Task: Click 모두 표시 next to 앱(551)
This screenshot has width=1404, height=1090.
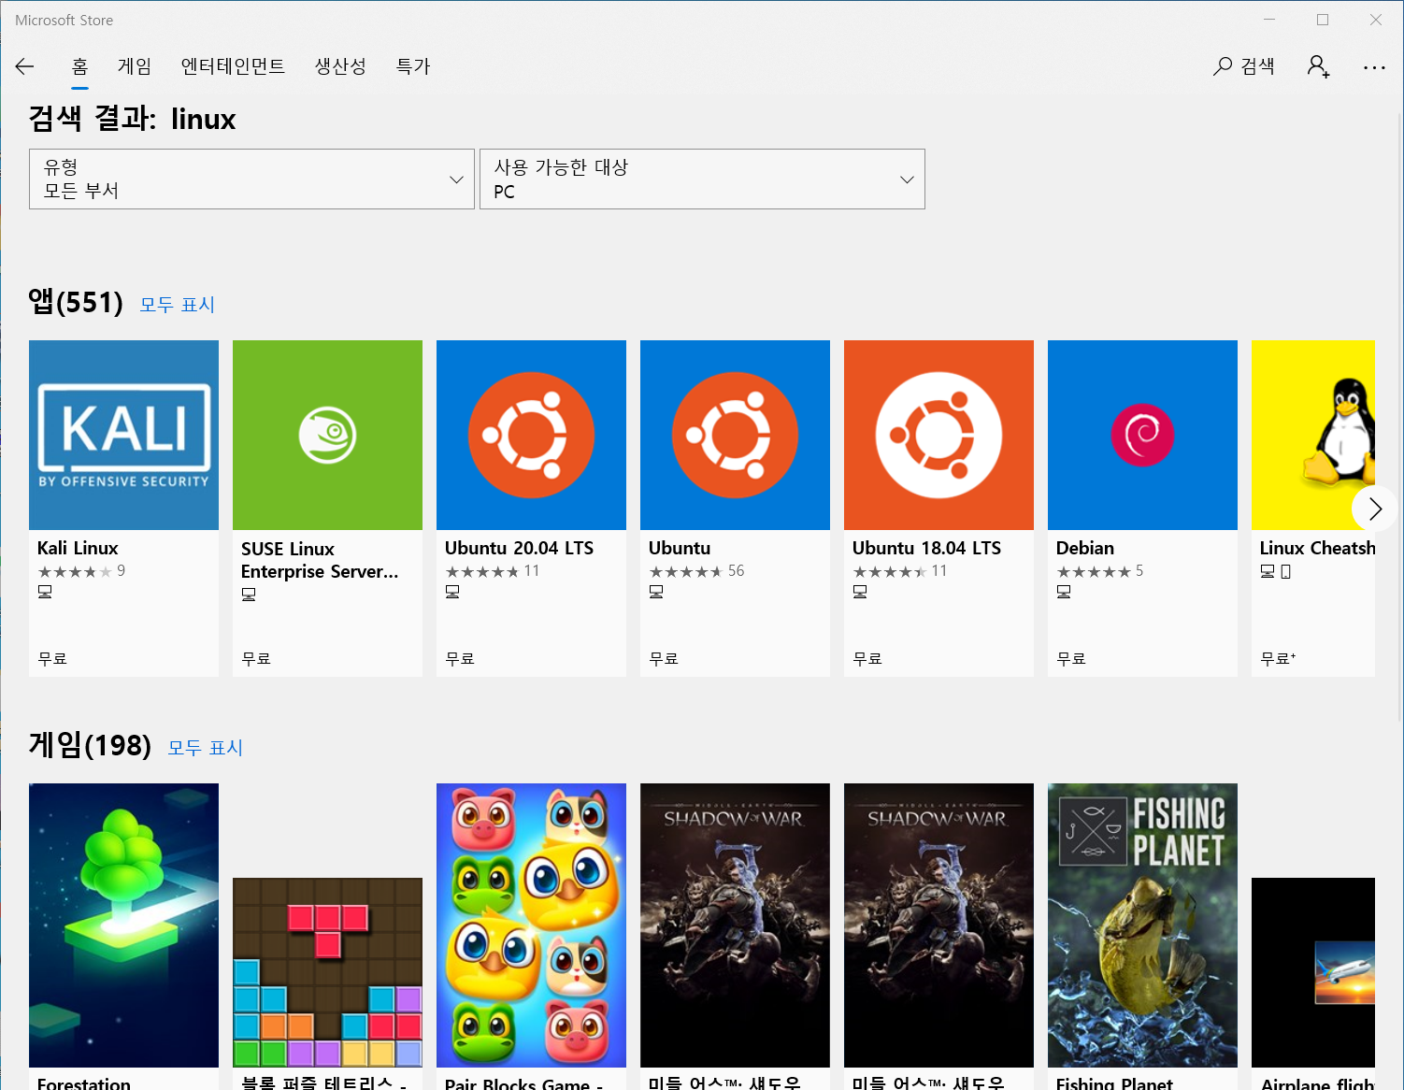Action: pyautogui.click(x=178, y=305)
